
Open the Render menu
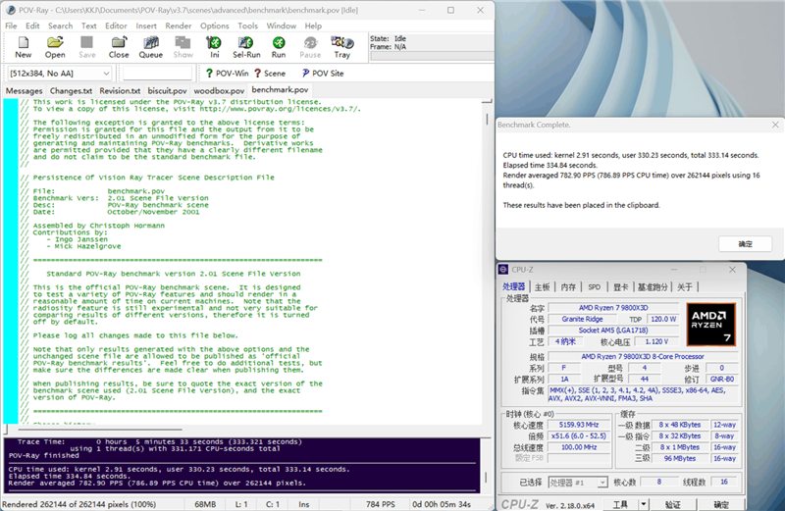[x=178, y=26]
